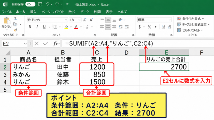Image resolution: width=214 pixels, height=120 pixels.
Task: Click the Bottom Align icon
Action: click(x=114, y=20)
